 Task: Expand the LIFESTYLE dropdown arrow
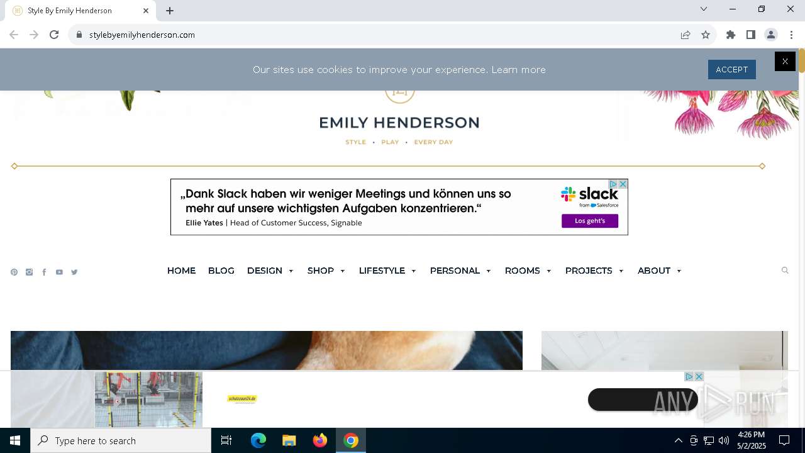(x=414, y=271)
